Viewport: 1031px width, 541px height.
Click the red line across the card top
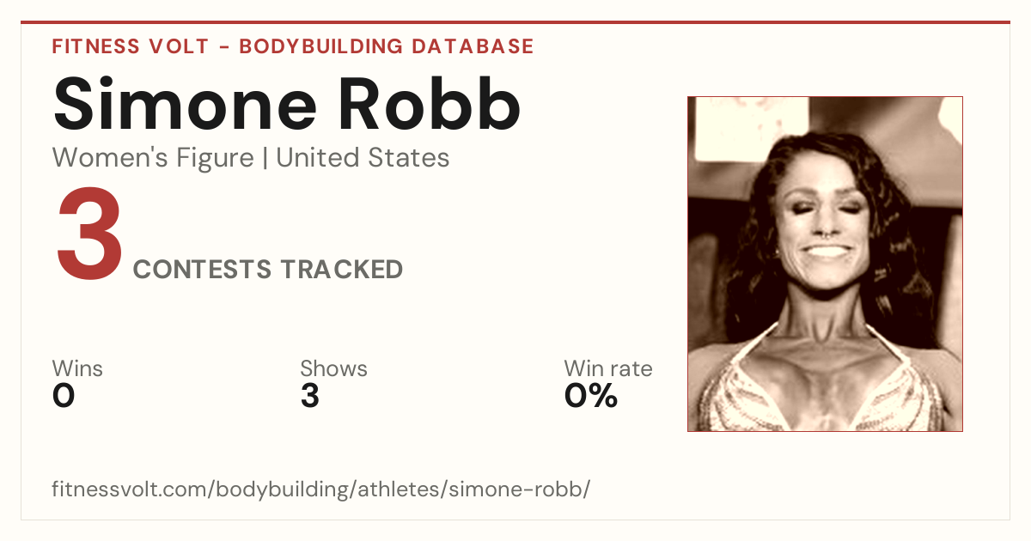coord(515,22)
